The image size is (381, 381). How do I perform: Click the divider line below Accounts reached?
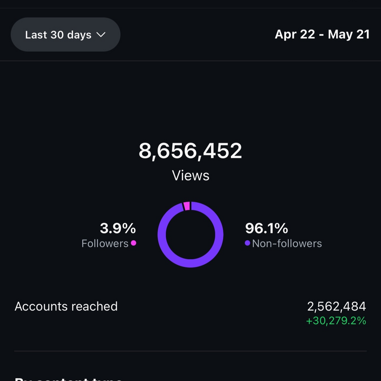(x=190, y=351)
